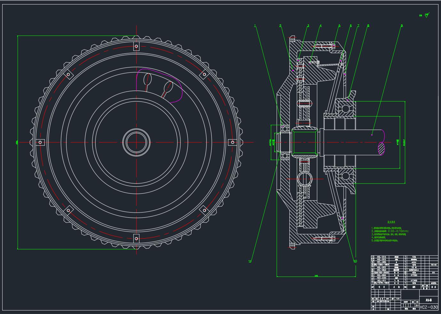The width and height of the screenshot is (441, 314).
Task: Click the right bolt hole on the gear
Action: coord(232,142)
